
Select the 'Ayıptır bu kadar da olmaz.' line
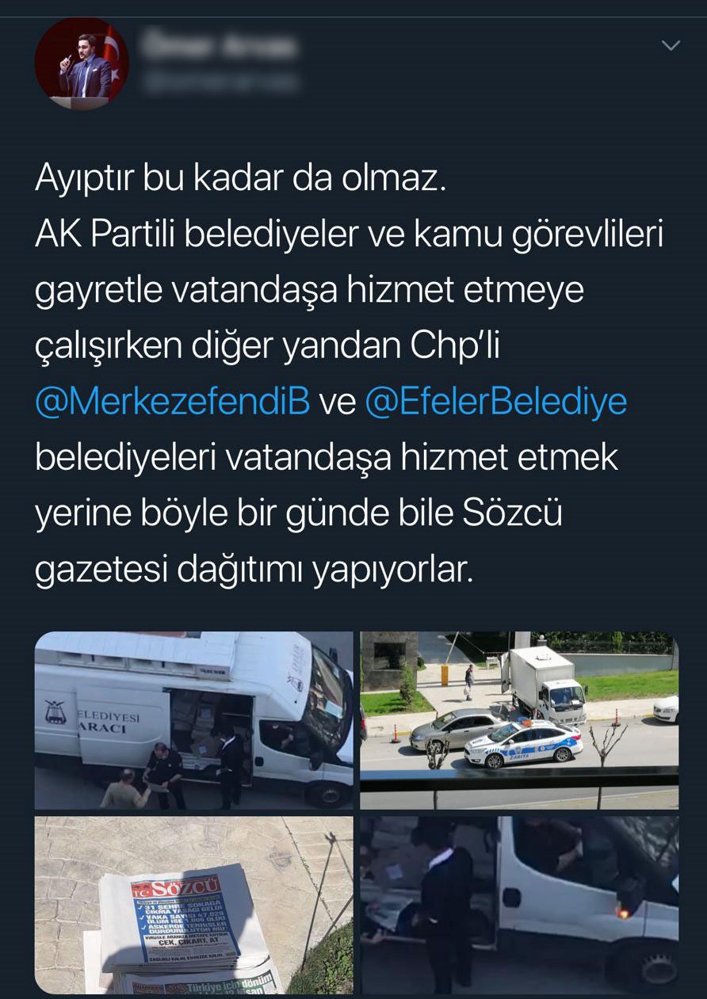[x=241, y=180]
